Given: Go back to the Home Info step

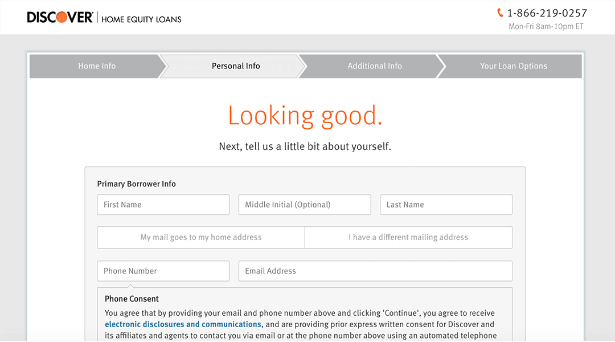Looking at the screenshot, I should (x=97, y=66).
